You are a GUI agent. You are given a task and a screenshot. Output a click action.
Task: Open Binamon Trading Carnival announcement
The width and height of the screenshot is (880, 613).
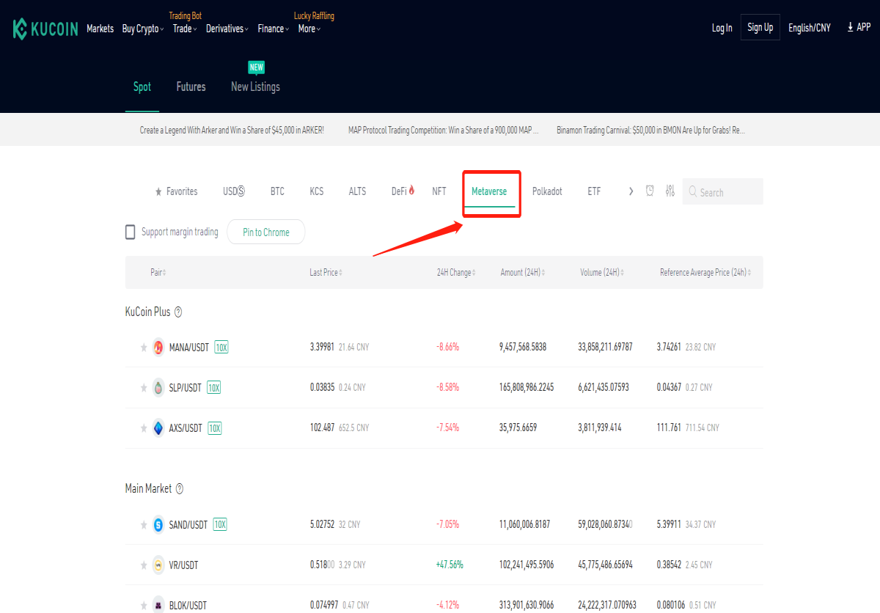coord(650,130)
